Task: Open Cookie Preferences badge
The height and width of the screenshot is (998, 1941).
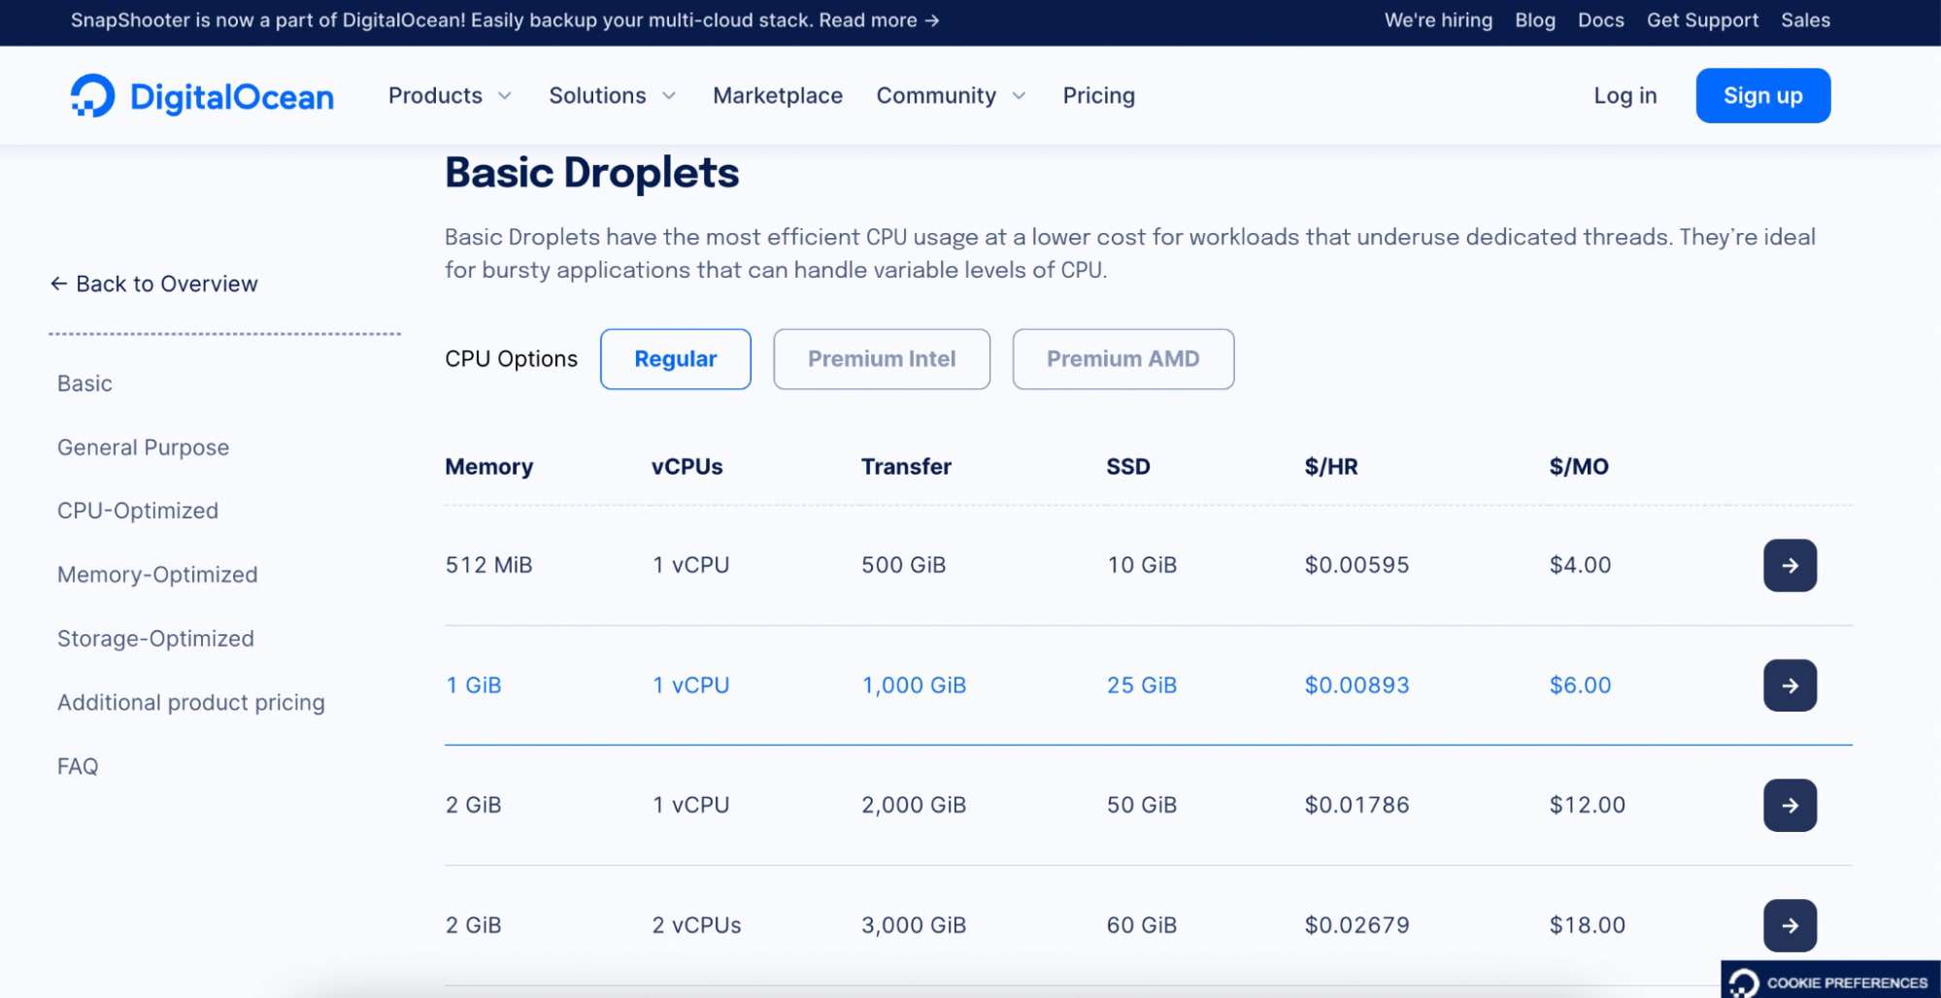Action: pos(1830,981)
